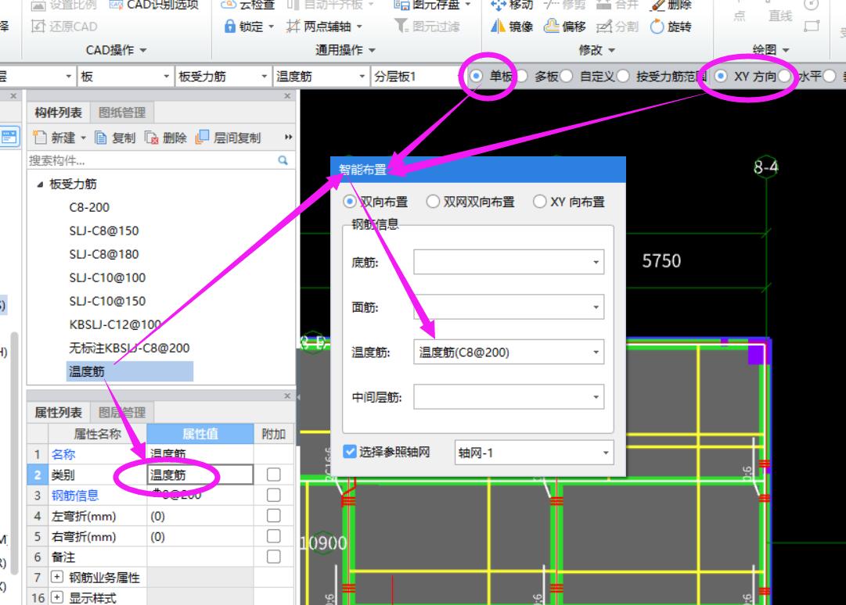This screenshot has height=605, width=846.
Task: Select the 偏移 offset tool
Action: [x=564, y=26]
